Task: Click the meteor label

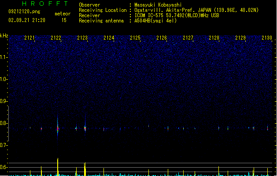Action: point(63,14)
